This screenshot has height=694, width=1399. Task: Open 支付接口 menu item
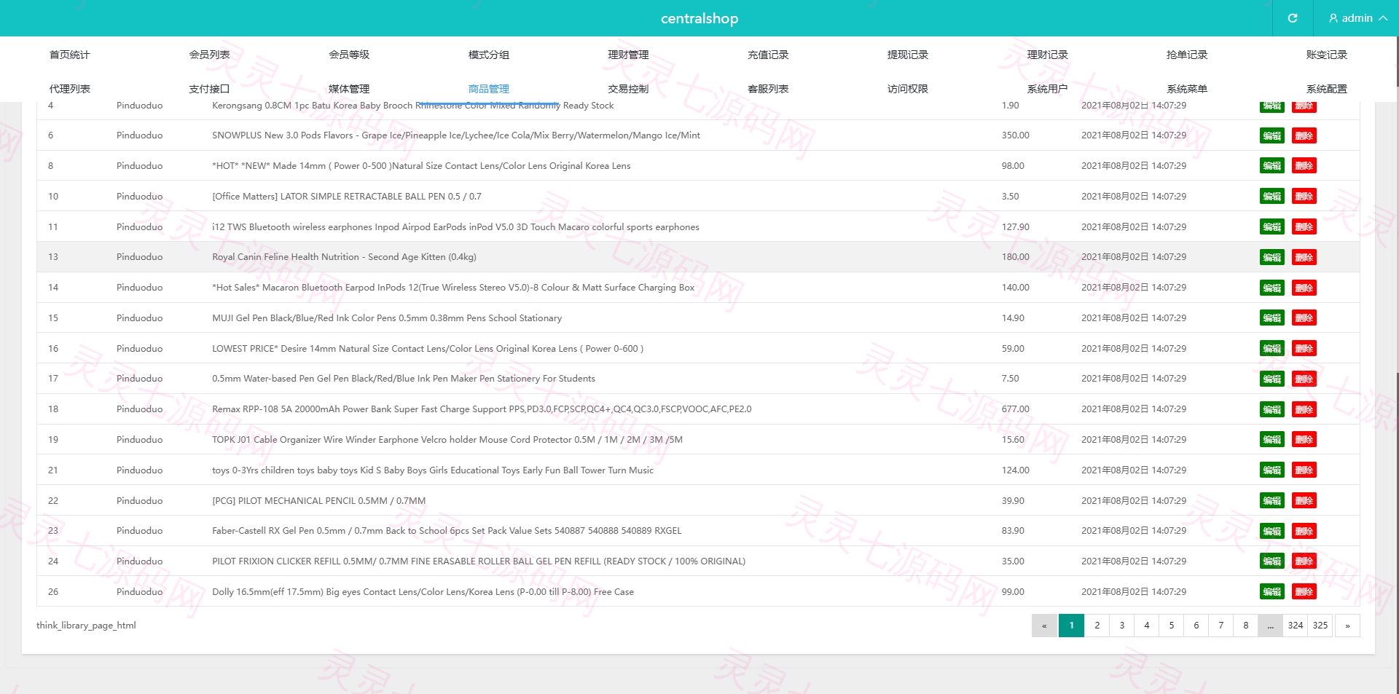point(209,89)
